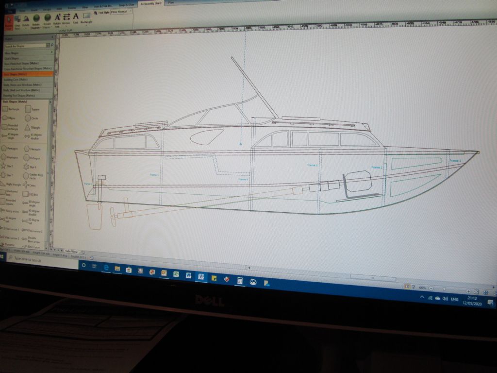Open the Calculator from the taskbar
This screenshot has width=497, height=373.
[240, 281]
